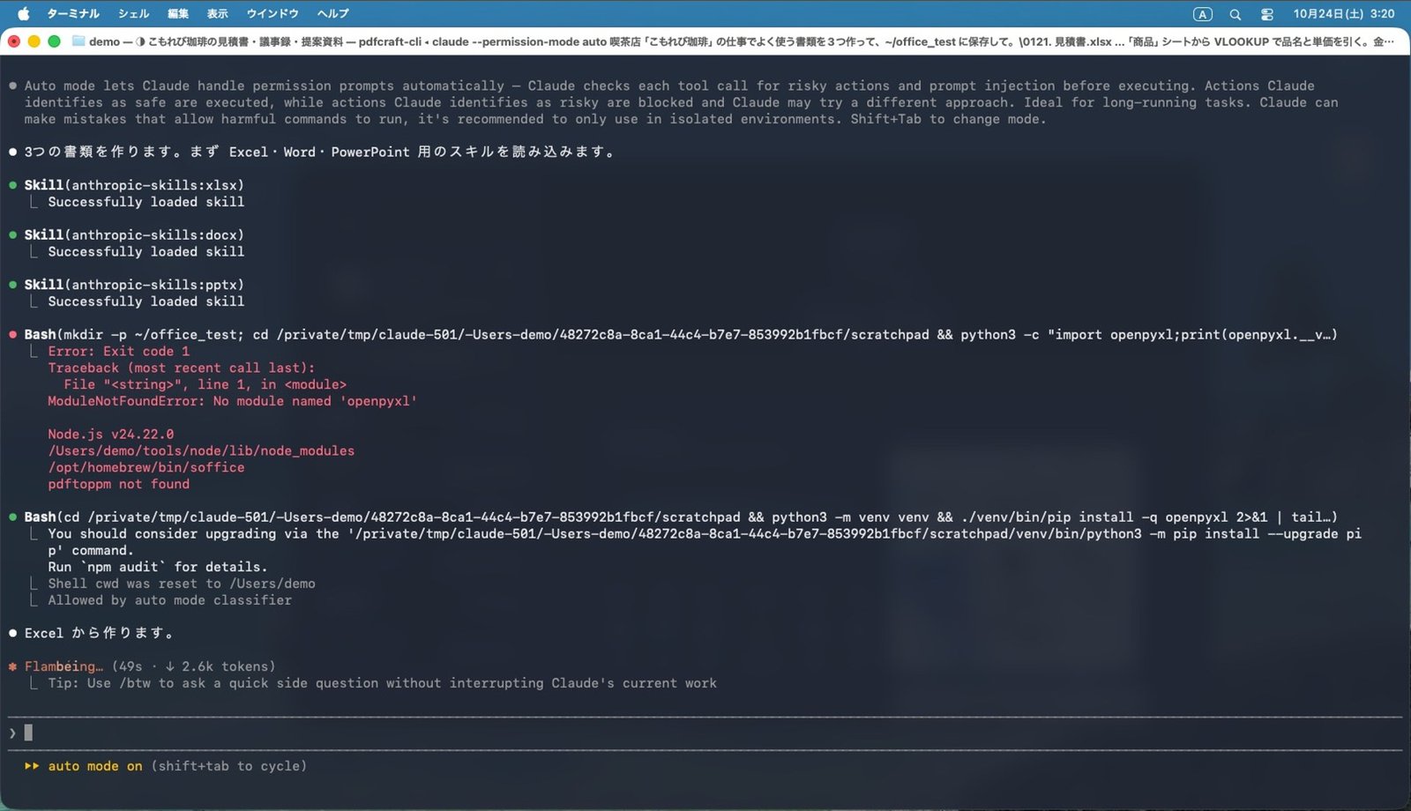Screen dimensions: 1411x811
Task: Click the Error: Exit code 1 line
Action: pos(118,352)
